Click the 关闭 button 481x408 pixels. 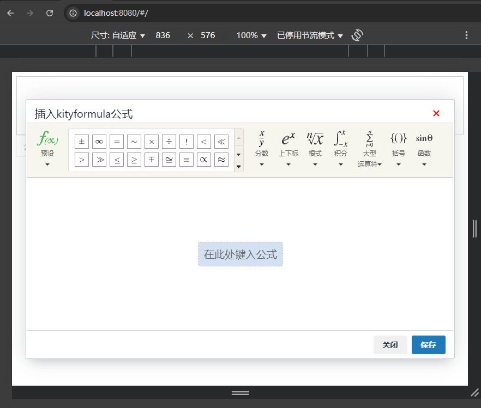(390, 345)
